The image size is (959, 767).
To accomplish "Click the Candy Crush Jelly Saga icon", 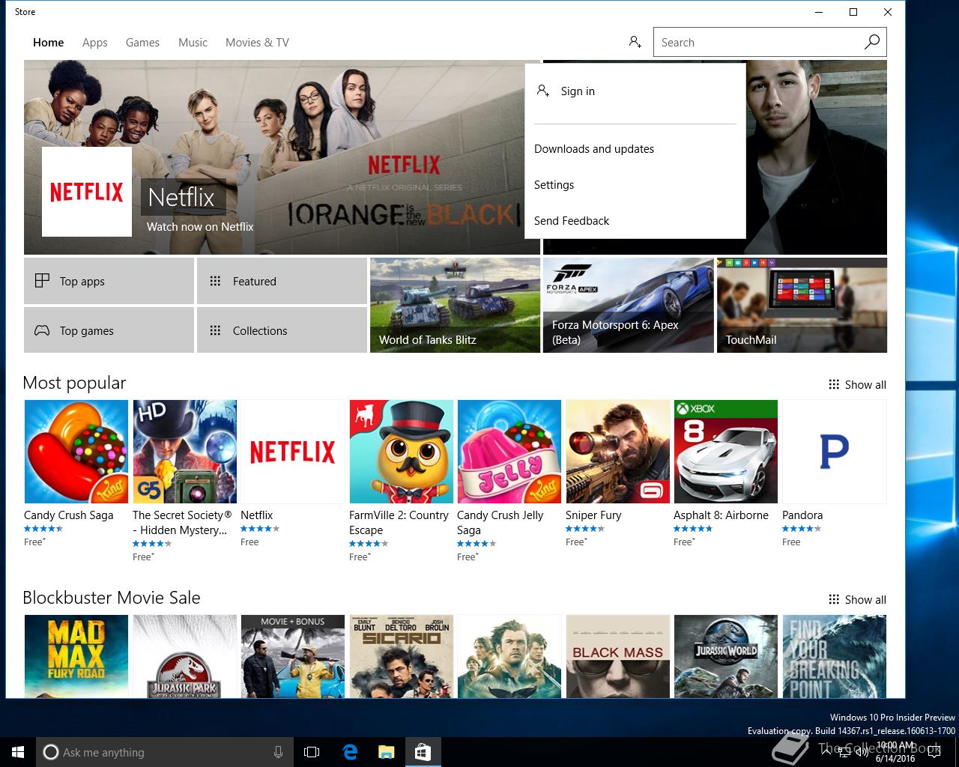I will [509, 452].
